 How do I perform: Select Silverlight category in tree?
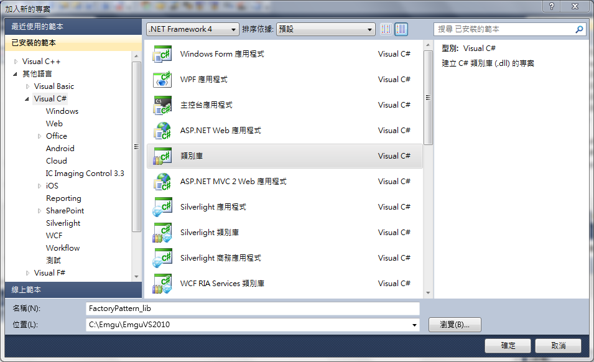tap(63, 223)
